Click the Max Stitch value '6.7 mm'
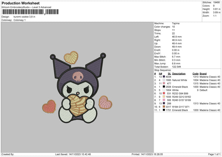The image size is (222, 157). pos(176,57)
